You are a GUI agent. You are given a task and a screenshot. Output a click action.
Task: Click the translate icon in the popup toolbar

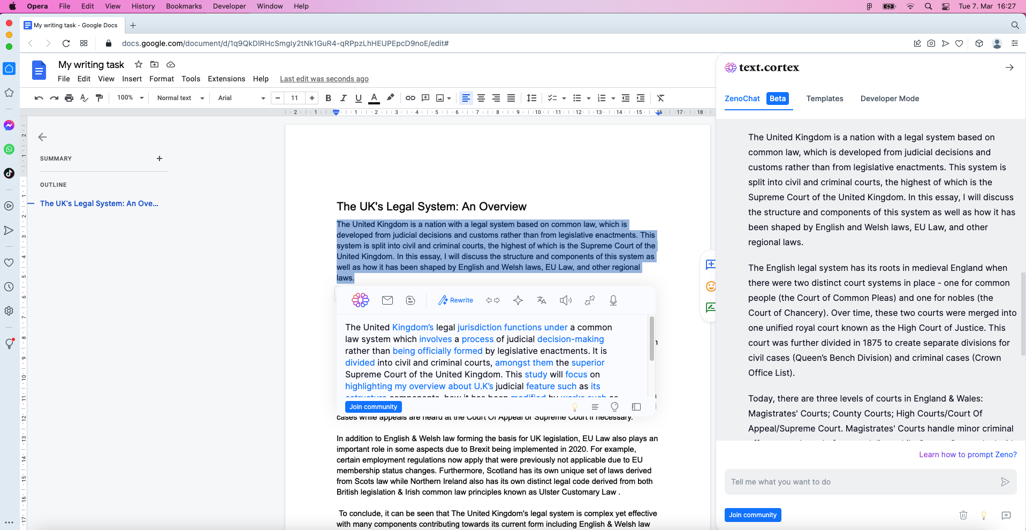pyautogui.click(x=542, y=300)
